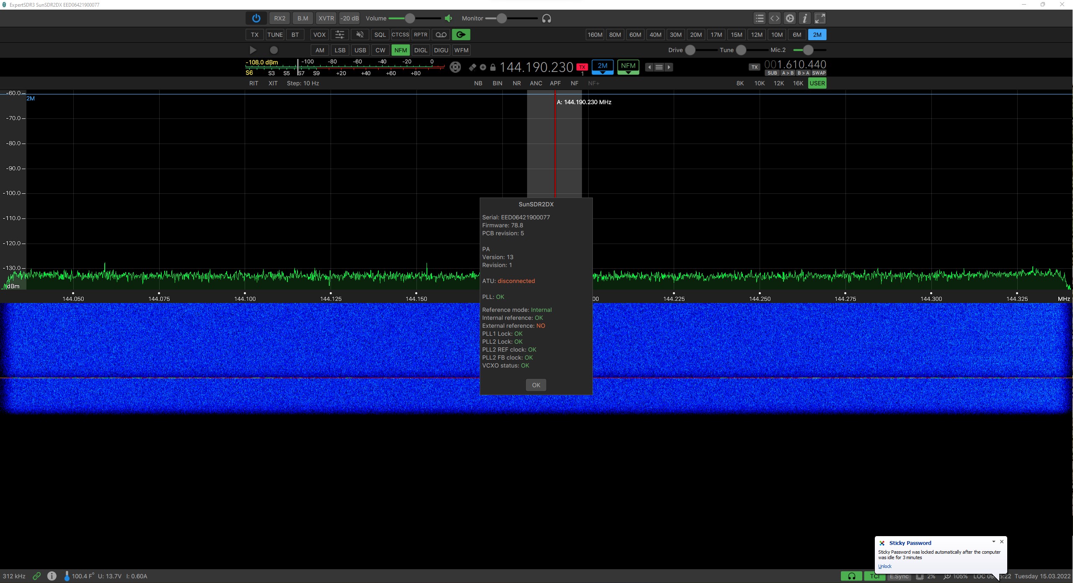The height and width of the screenshot is (583, 1073).
Task: Enable RIT offset
Action: [x=253, y=83]
